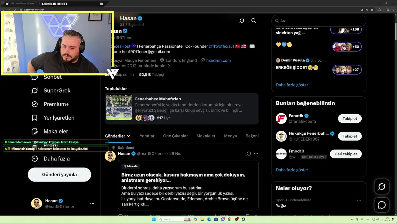Image resolution: width=397 pixels, height=223 pixels.
Task: Click Geri takip et for Fmod10
Action: 346,154
